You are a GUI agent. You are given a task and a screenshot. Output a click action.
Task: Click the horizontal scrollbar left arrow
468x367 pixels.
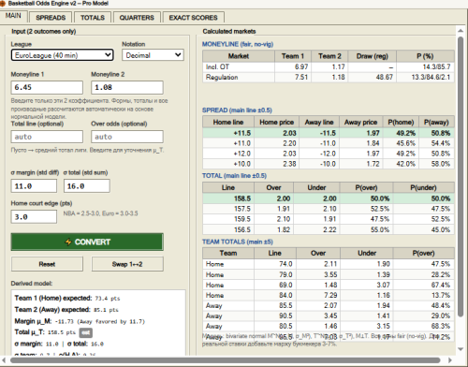click(4, 360)
